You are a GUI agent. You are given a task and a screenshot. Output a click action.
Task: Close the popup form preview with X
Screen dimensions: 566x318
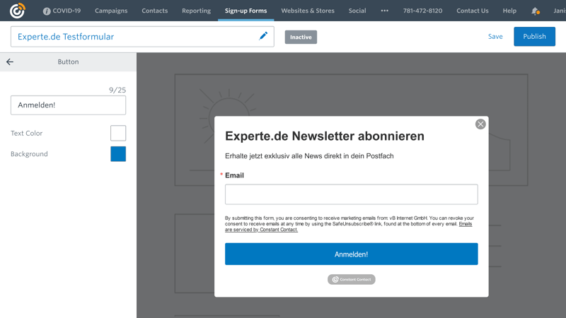tap(480, 124)
